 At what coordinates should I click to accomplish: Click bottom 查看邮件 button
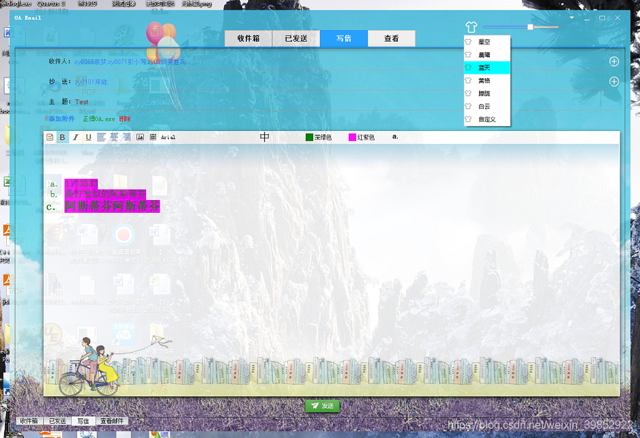(112, 421)
